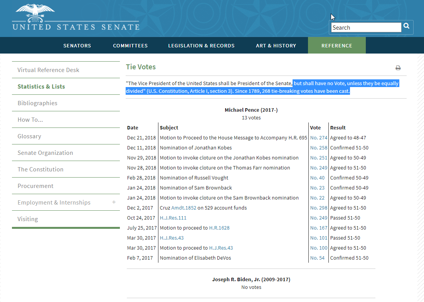Open Employment & Internships page
The width and height of the screenshot is (424, 302).
pyautogui.click(x=54, y=202)
